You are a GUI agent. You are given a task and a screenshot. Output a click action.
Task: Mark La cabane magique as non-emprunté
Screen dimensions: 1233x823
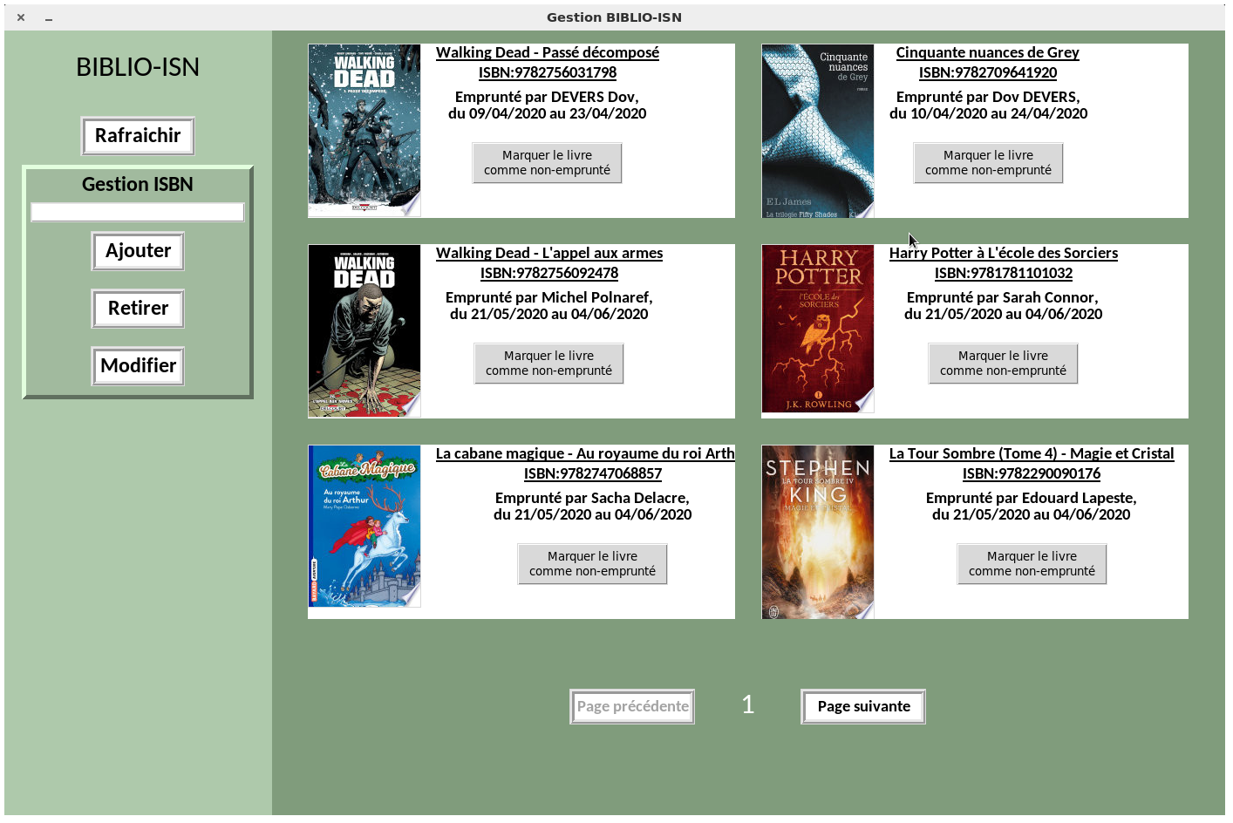592,564
